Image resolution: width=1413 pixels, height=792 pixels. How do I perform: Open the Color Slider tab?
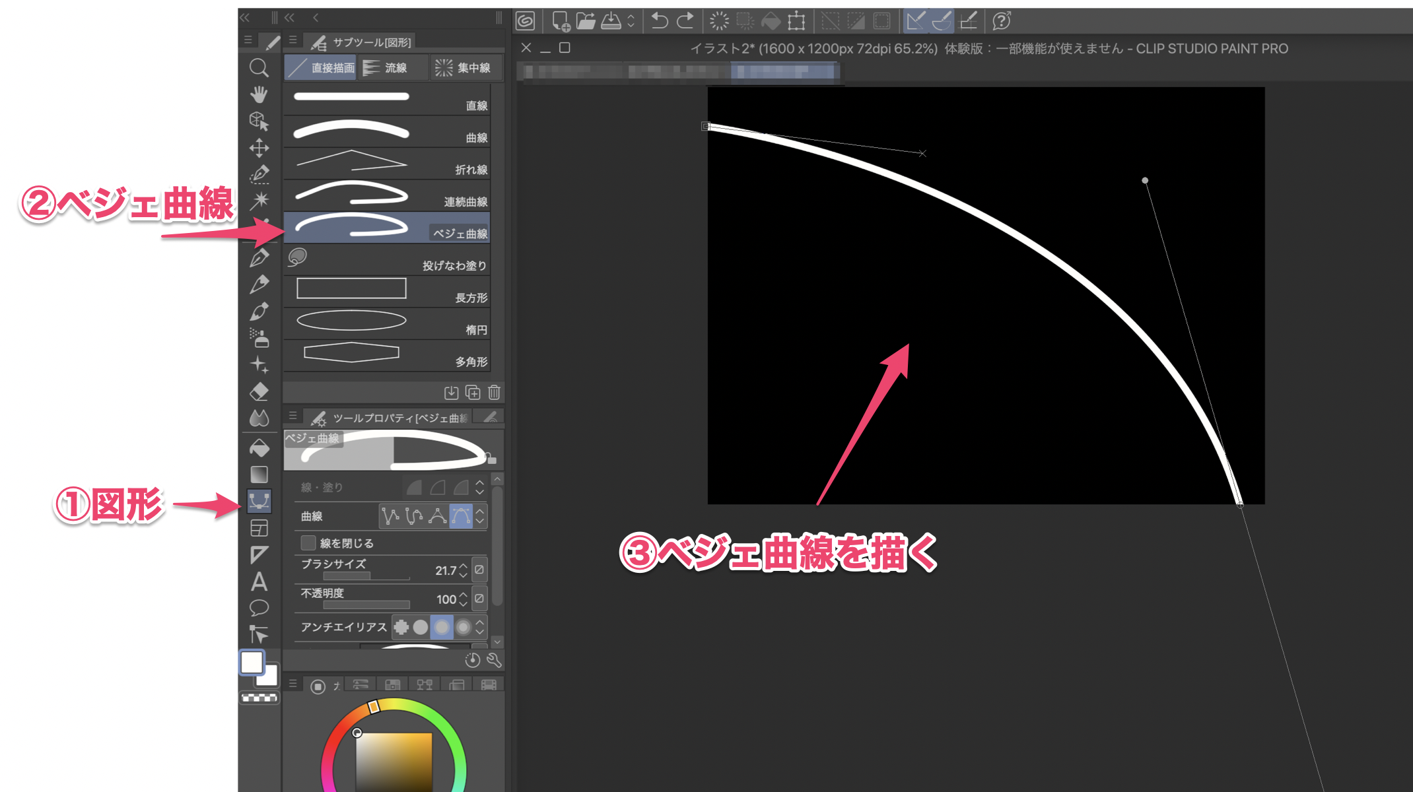[x=361, y=684]
